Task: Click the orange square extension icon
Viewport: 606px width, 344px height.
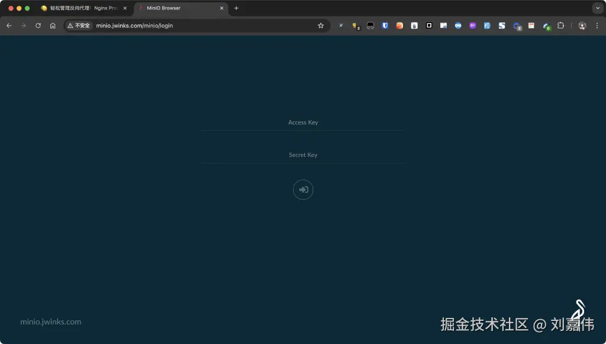Action: tap(399, 25)
